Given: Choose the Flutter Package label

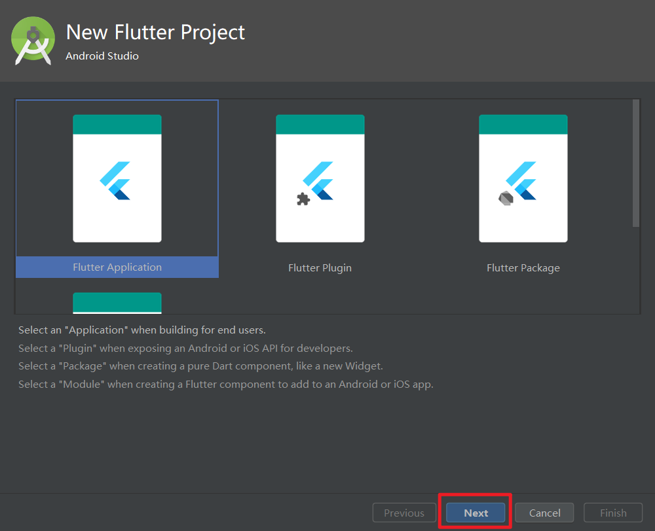Looking at the screenshot, I should (523, 268).
